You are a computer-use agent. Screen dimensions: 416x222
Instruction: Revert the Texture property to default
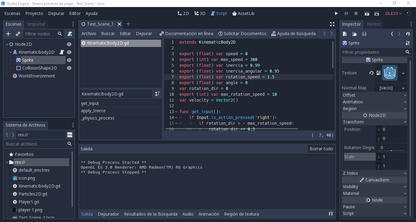[x=372, y=73]
